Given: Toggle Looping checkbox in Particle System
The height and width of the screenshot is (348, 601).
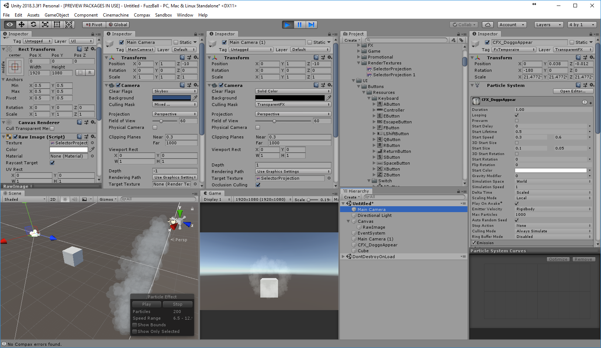Looking at the screenshot, I should [x=517, y=115].
